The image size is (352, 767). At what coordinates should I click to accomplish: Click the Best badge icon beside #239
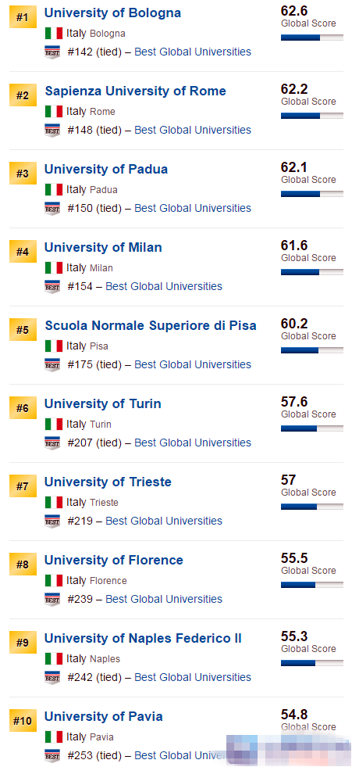tap(52, 599)
